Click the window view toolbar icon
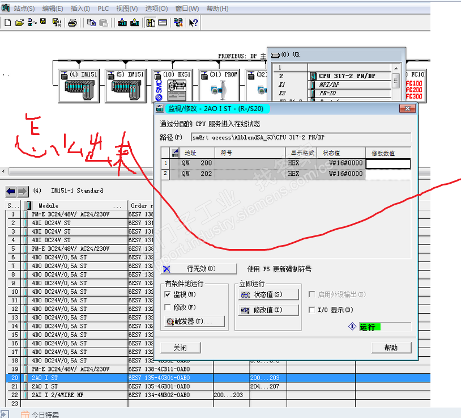This screenshot has height=418, width=461. coord(163,22)
